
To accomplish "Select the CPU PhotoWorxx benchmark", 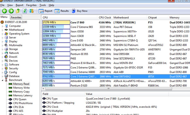I will tap(23, 103).
